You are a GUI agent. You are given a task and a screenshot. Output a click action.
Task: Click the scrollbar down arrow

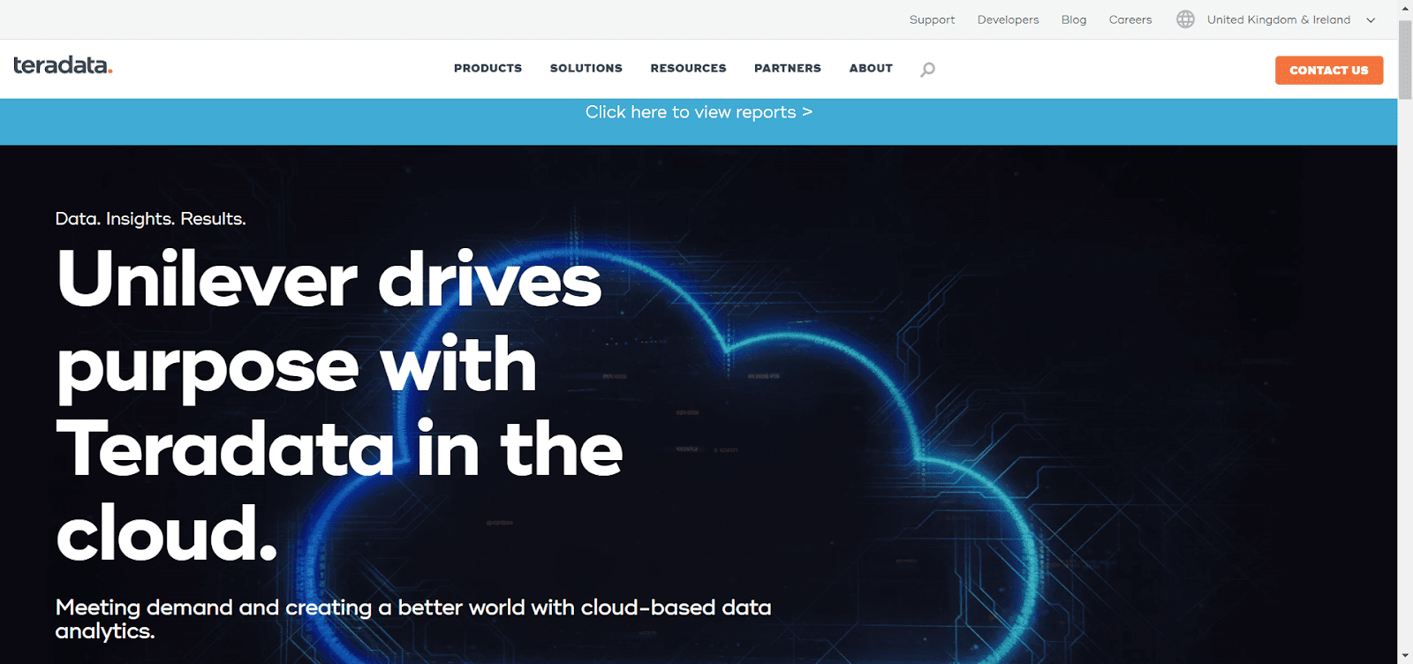(1405, 656)
